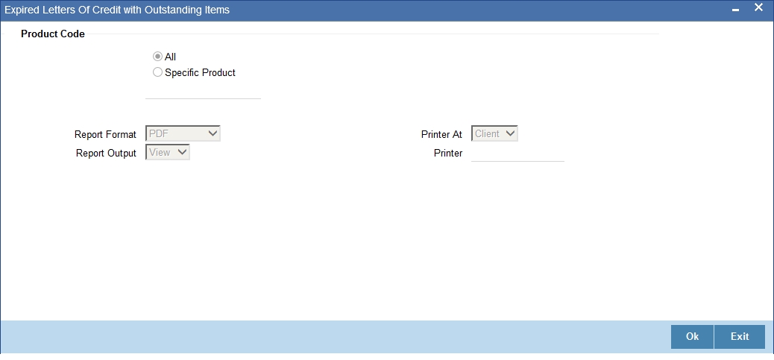
Task: Click the Exit button
Action: [740, 336]
